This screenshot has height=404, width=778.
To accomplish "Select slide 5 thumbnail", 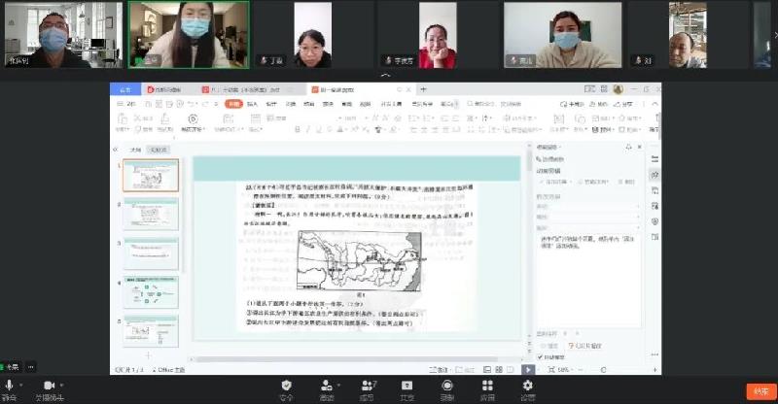I will 151,331.
